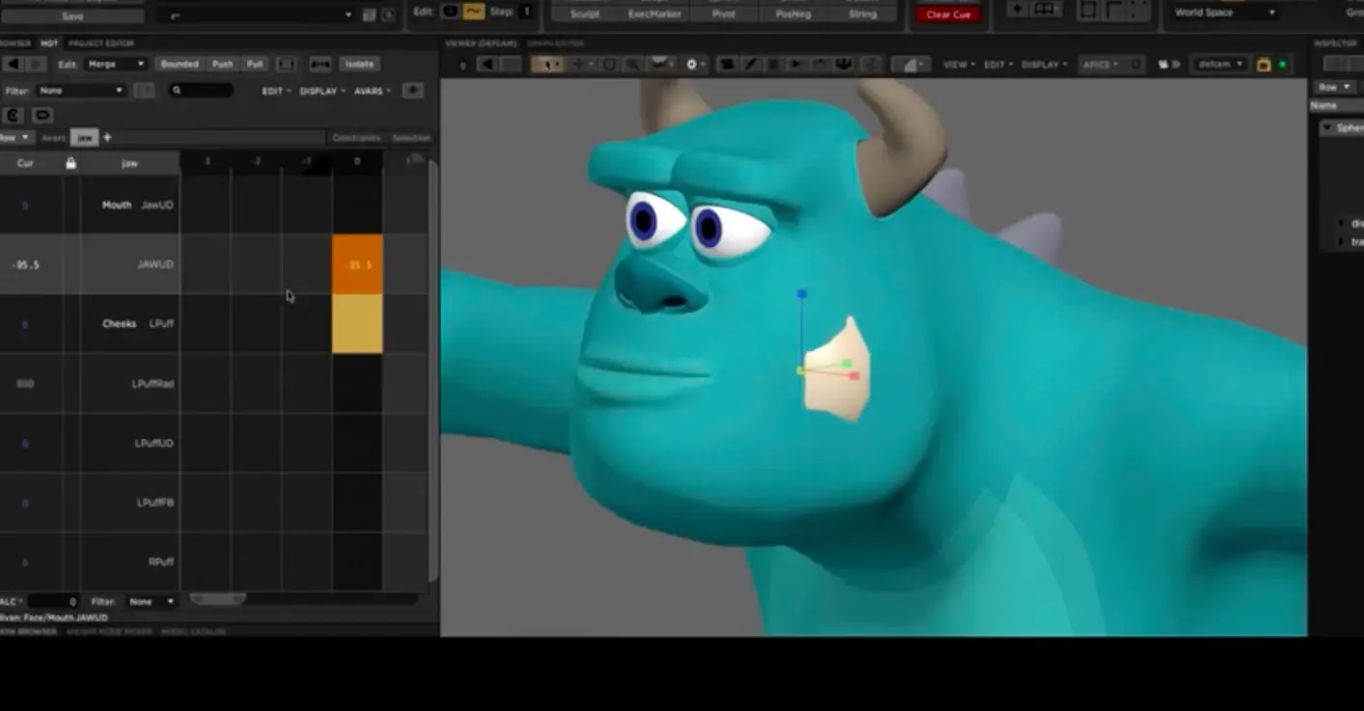The width and height of the screenshot is (1364, 711).
Task: Activate the PosNeg tool
Action: pyautogui.click(x=793, y=14)
